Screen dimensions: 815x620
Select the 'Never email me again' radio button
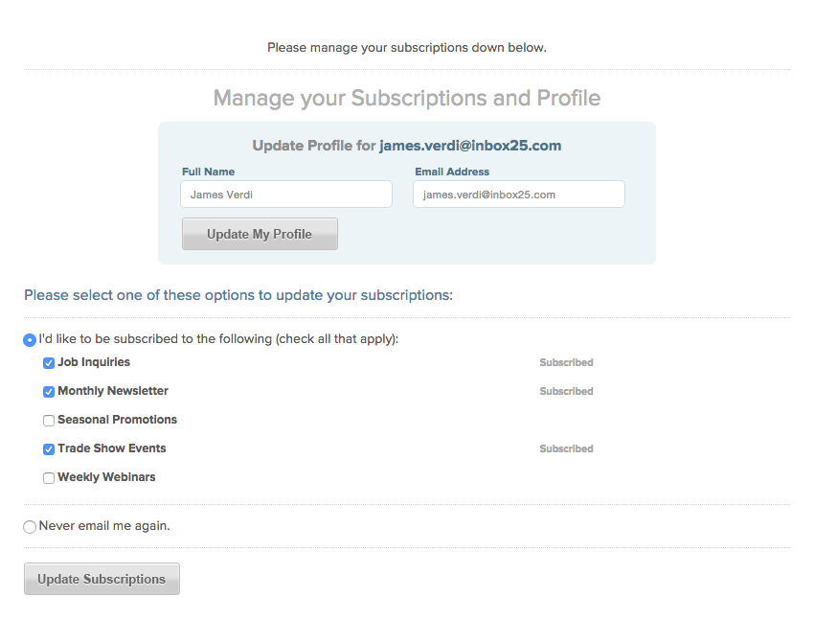30,527
